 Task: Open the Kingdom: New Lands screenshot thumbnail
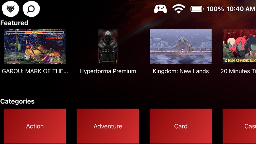[x=181, y=46]
